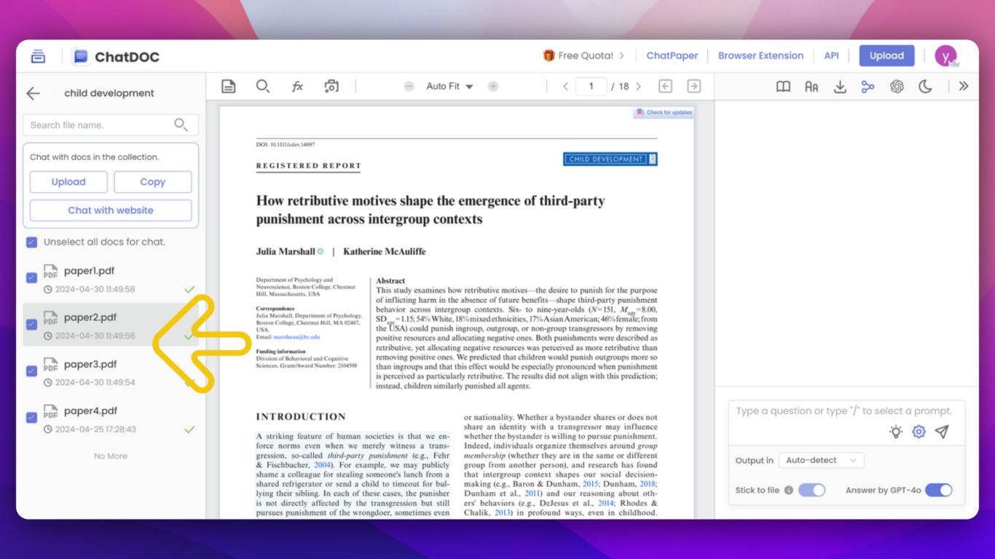Click the formula fx icon in toolbar
The height and width of the screenshot is (559, 995).
(297, 87)
